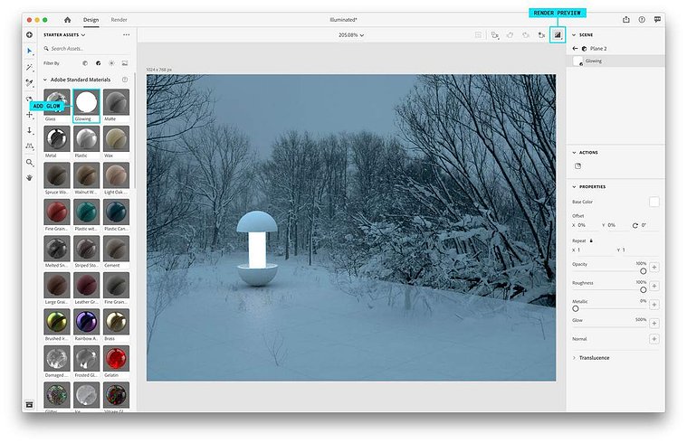Viewport: 687px width, 443px height.
Task: Filter assets by images
Action: coord(125,63)
